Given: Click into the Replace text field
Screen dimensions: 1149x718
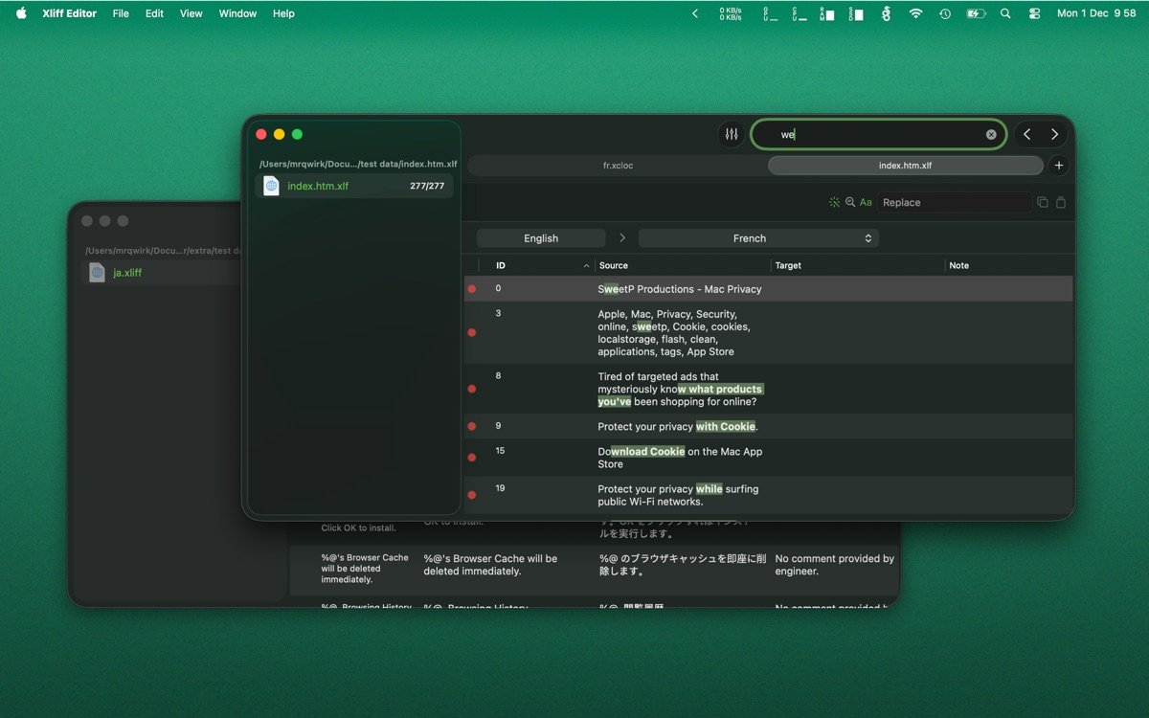Looking at the screenshot, I should (x=953, y=203).
